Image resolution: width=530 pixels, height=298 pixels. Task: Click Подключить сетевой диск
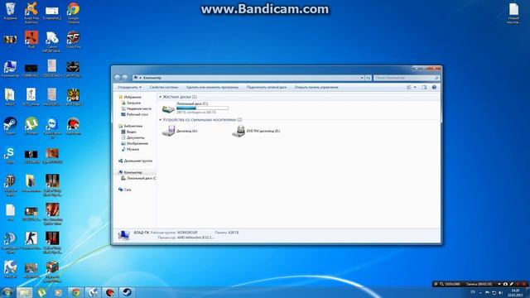(x=267, y=87)
